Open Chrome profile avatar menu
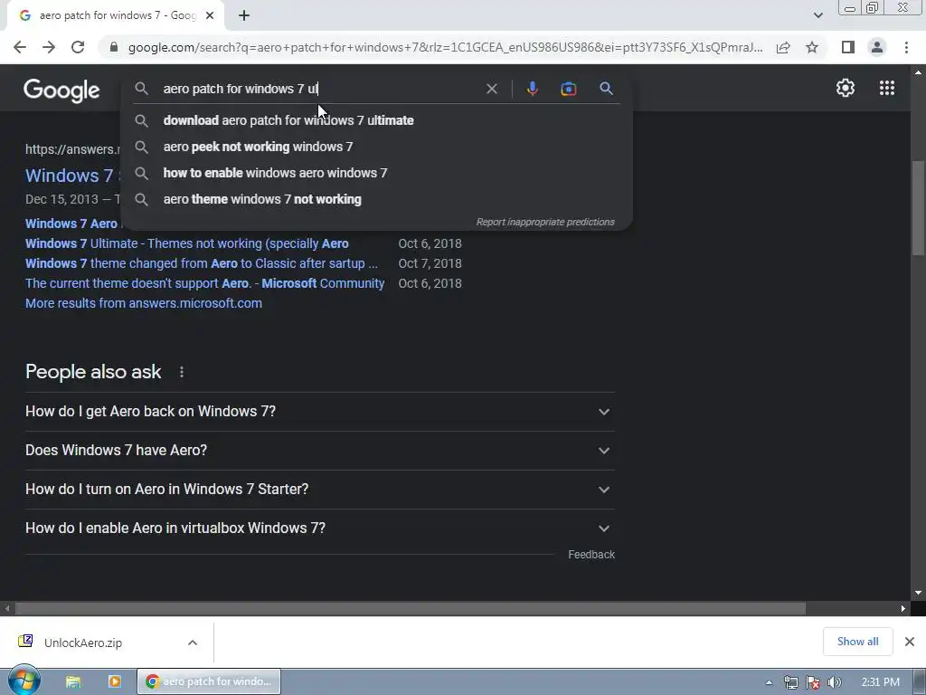The image size is (926, 695). click(877, 47)
